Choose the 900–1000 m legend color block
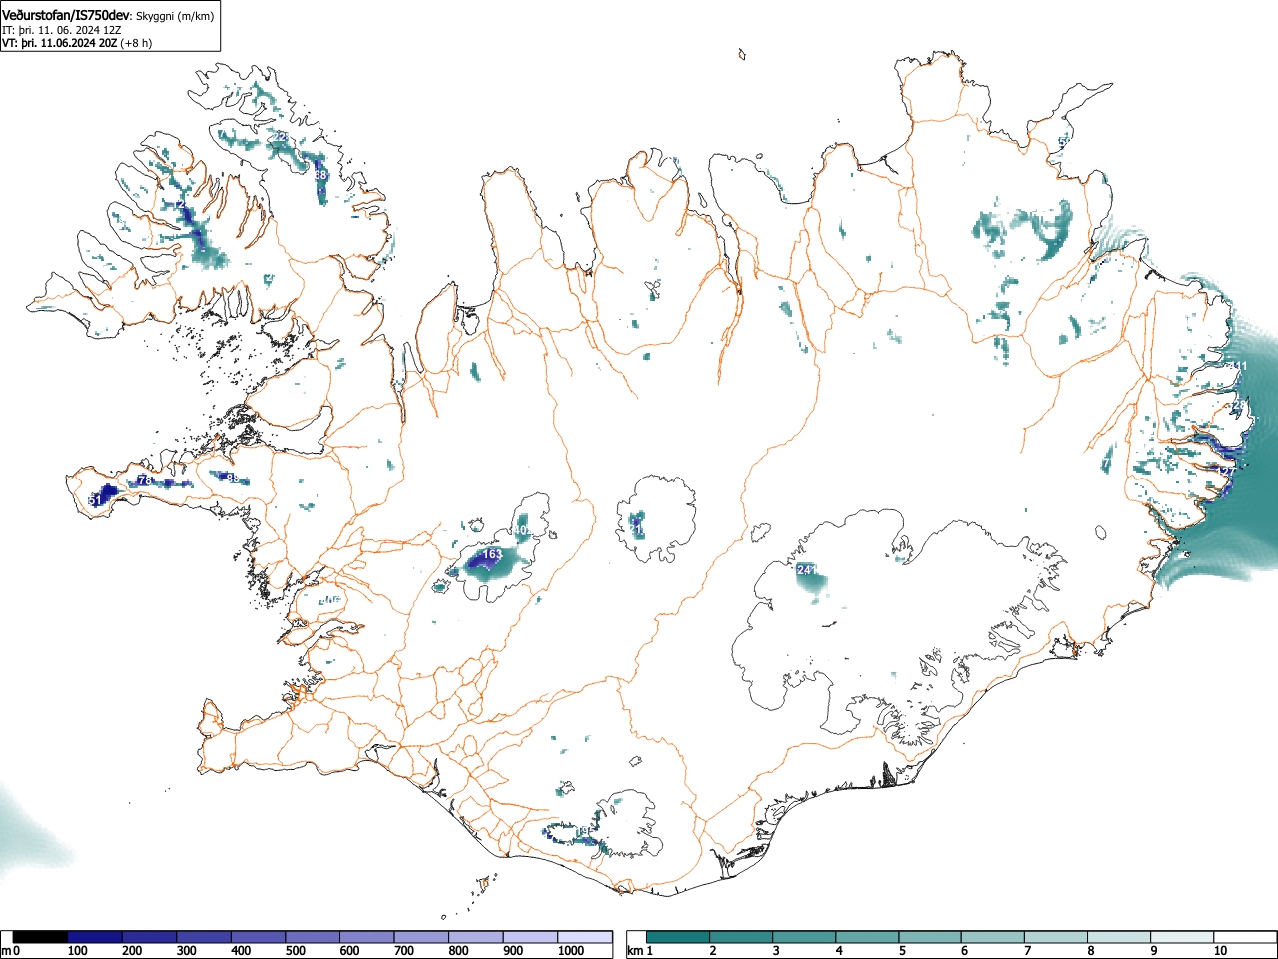Image resolution: width=1278 pixels, height=959 pixels. point(530,937)
